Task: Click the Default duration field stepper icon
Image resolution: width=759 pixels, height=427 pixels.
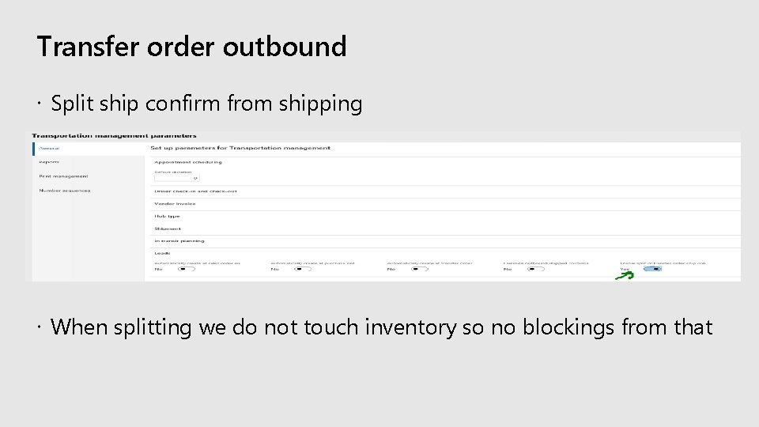Action: pos(195,178)
